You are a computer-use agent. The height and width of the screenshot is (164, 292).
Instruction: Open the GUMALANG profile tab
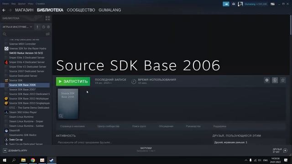(109, 10)
